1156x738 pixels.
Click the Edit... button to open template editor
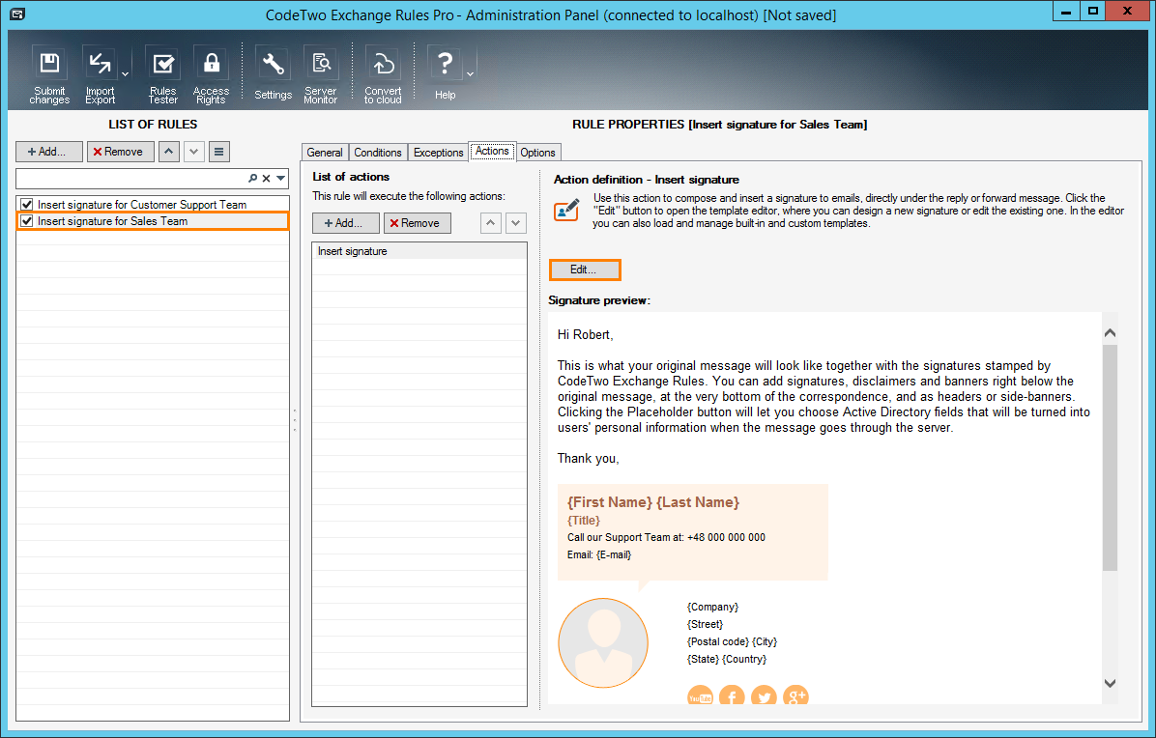coord(585,270)
